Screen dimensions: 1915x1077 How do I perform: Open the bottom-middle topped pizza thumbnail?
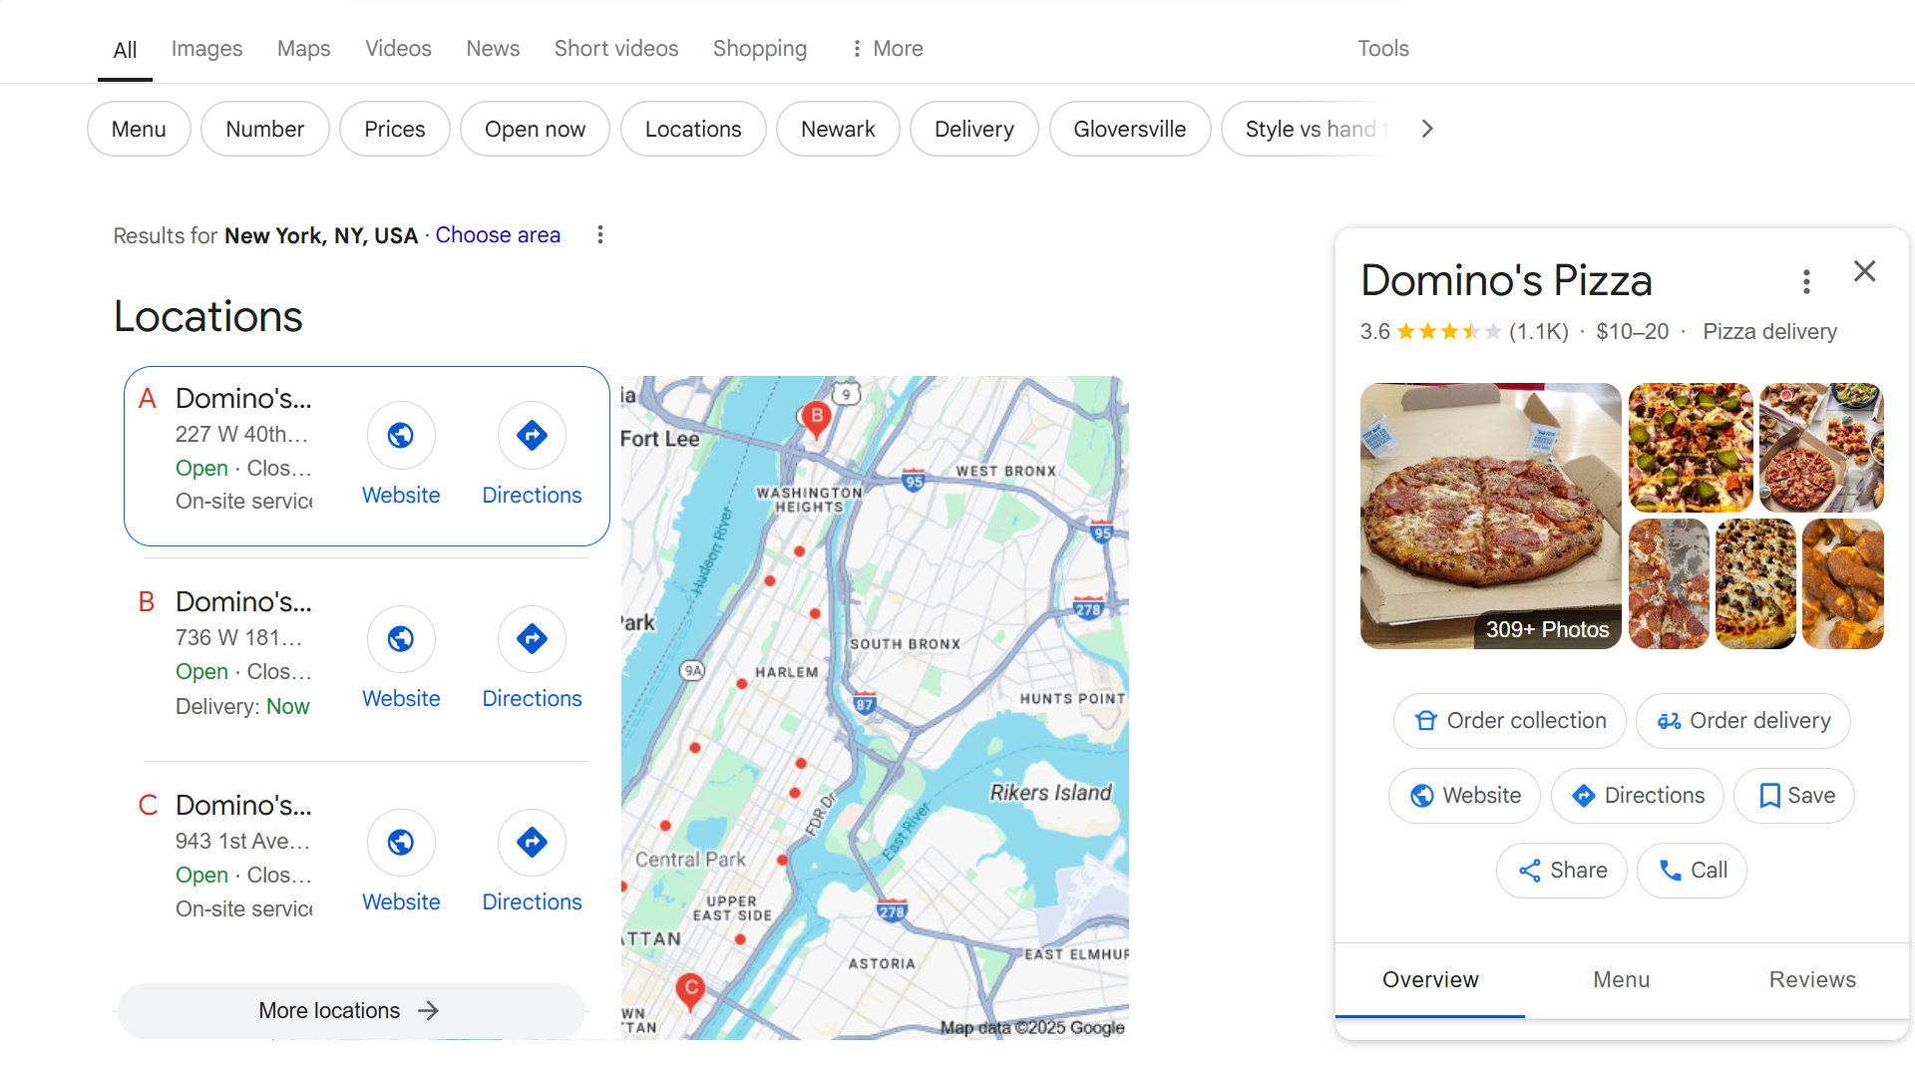pyautogui.click(x=1755, y=584)
